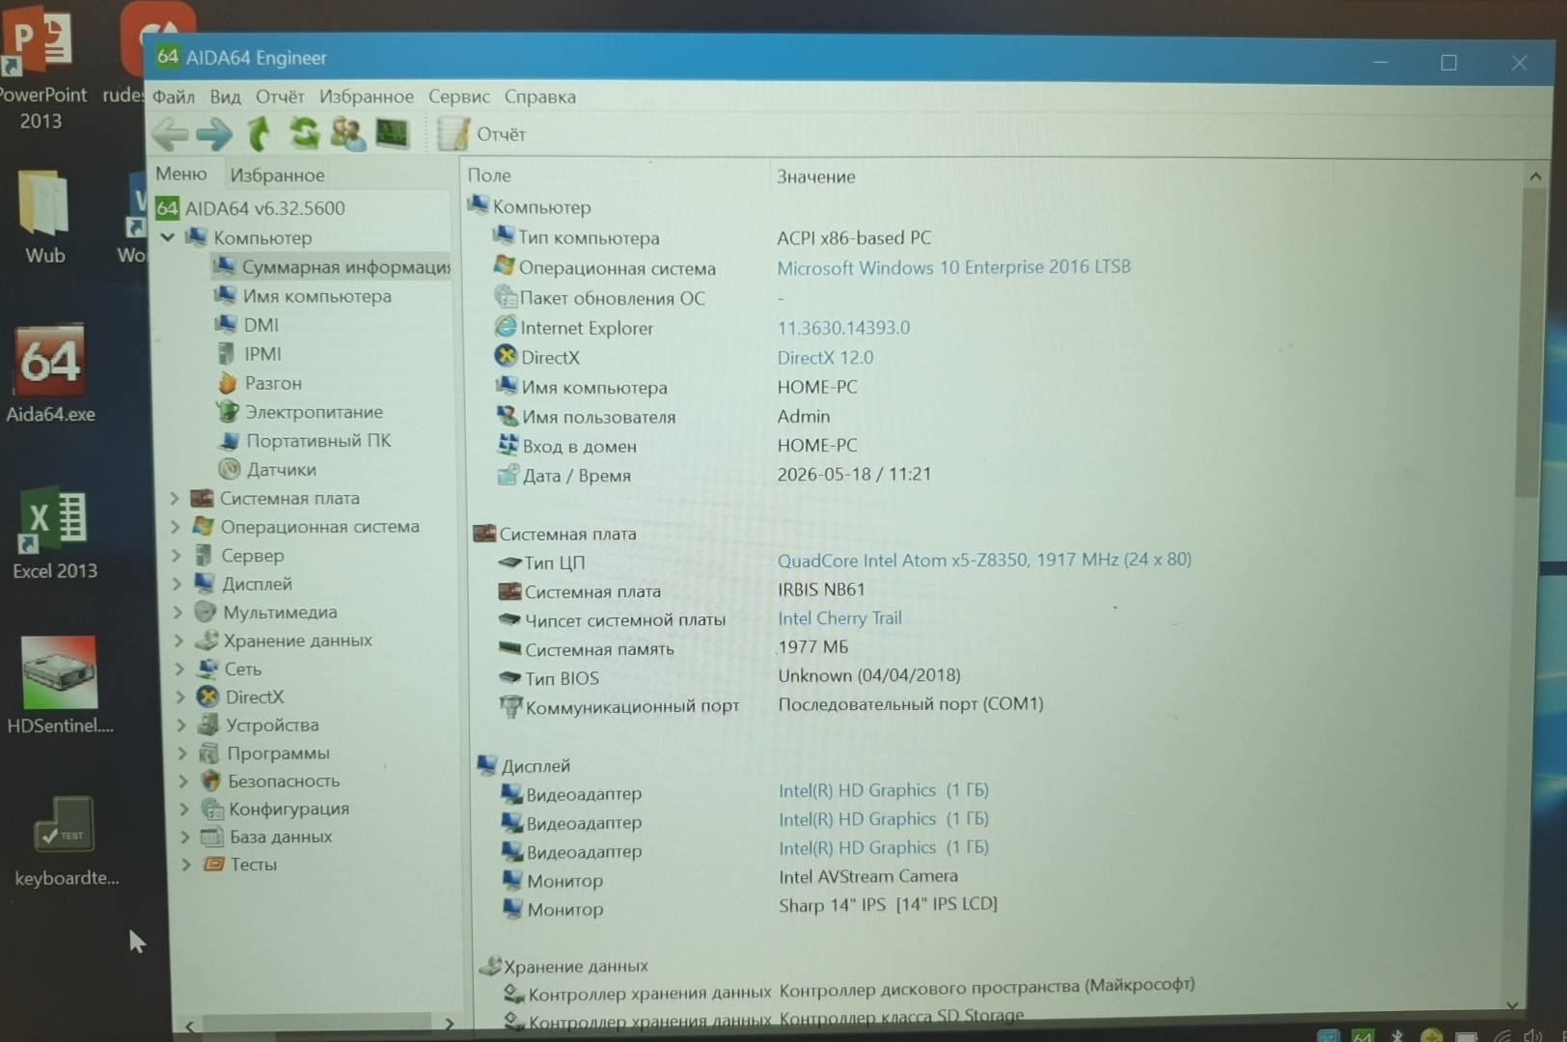The image size is (1567, 1042).
Task: Open Microsoft Windows 10 Enterprise 2016 LTSB link
Action: [954, 267]
